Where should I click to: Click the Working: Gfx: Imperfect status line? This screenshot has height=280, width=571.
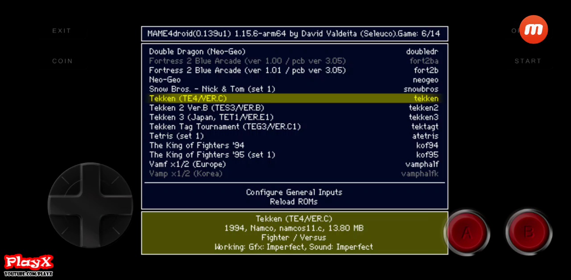294,247
